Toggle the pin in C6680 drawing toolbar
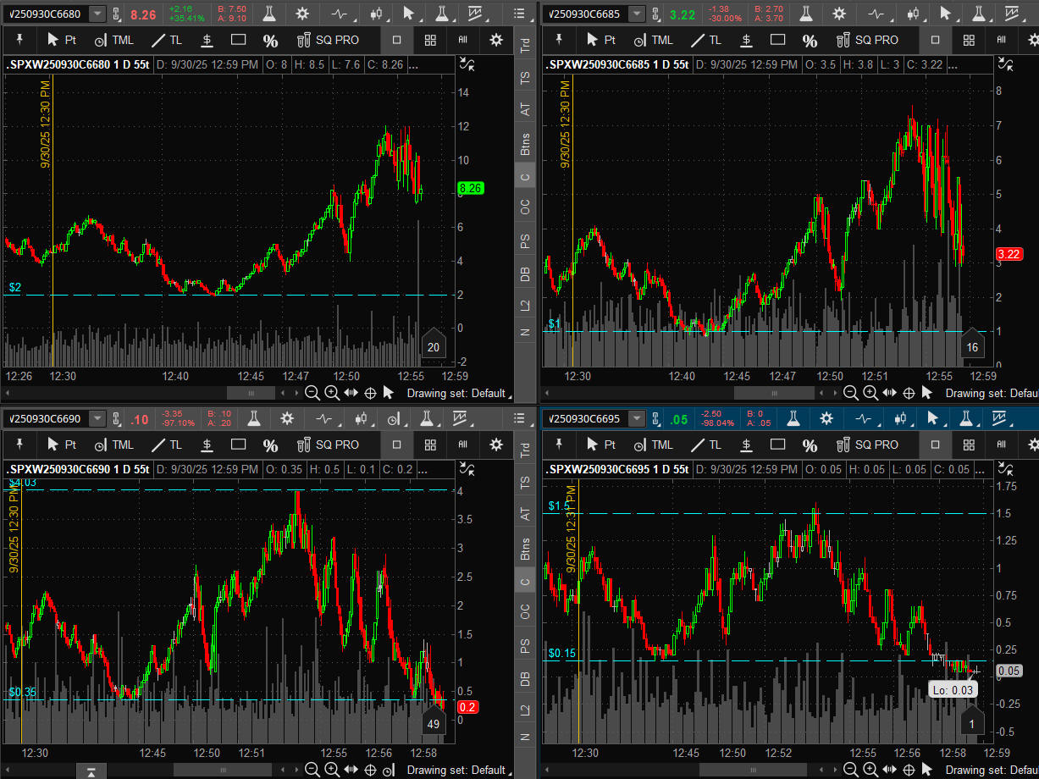 [x=19, y=40]
